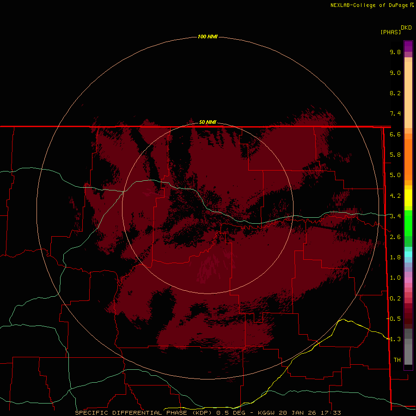Click the yellow segment of the color bar
This screenshot has width=416, height=416.
[408, 198]
